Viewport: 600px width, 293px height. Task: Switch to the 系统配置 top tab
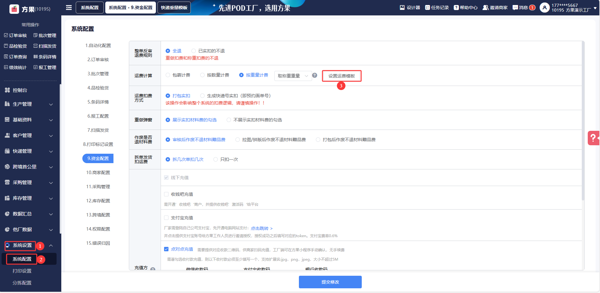coord(90,8)
